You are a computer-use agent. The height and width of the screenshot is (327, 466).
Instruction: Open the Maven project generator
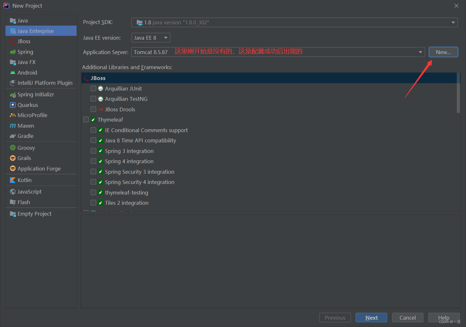tap(25, 125)
